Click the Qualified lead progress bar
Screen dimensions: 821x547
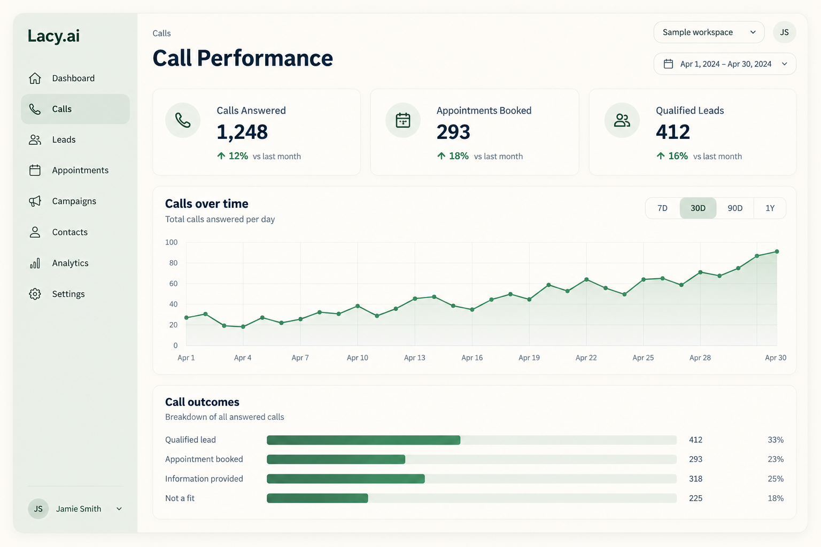click(x=472, y=440)
